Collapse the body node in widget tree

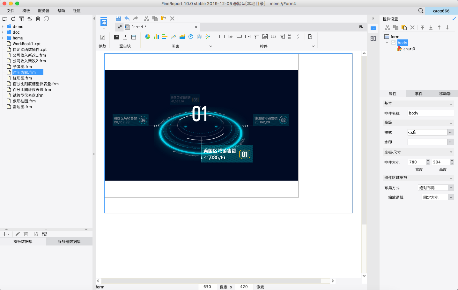coord(387,43)
